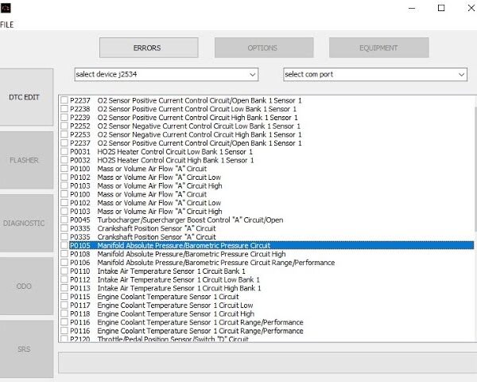Image resolution: width=477 pixels, height=382 pixels.
Task: Check P0045 Turbocharger Boost Control checkbox
Action: pos(64,220)
